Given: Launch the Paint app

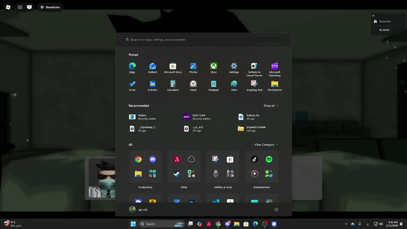Looking at the screenshot, I should point(234,86).
